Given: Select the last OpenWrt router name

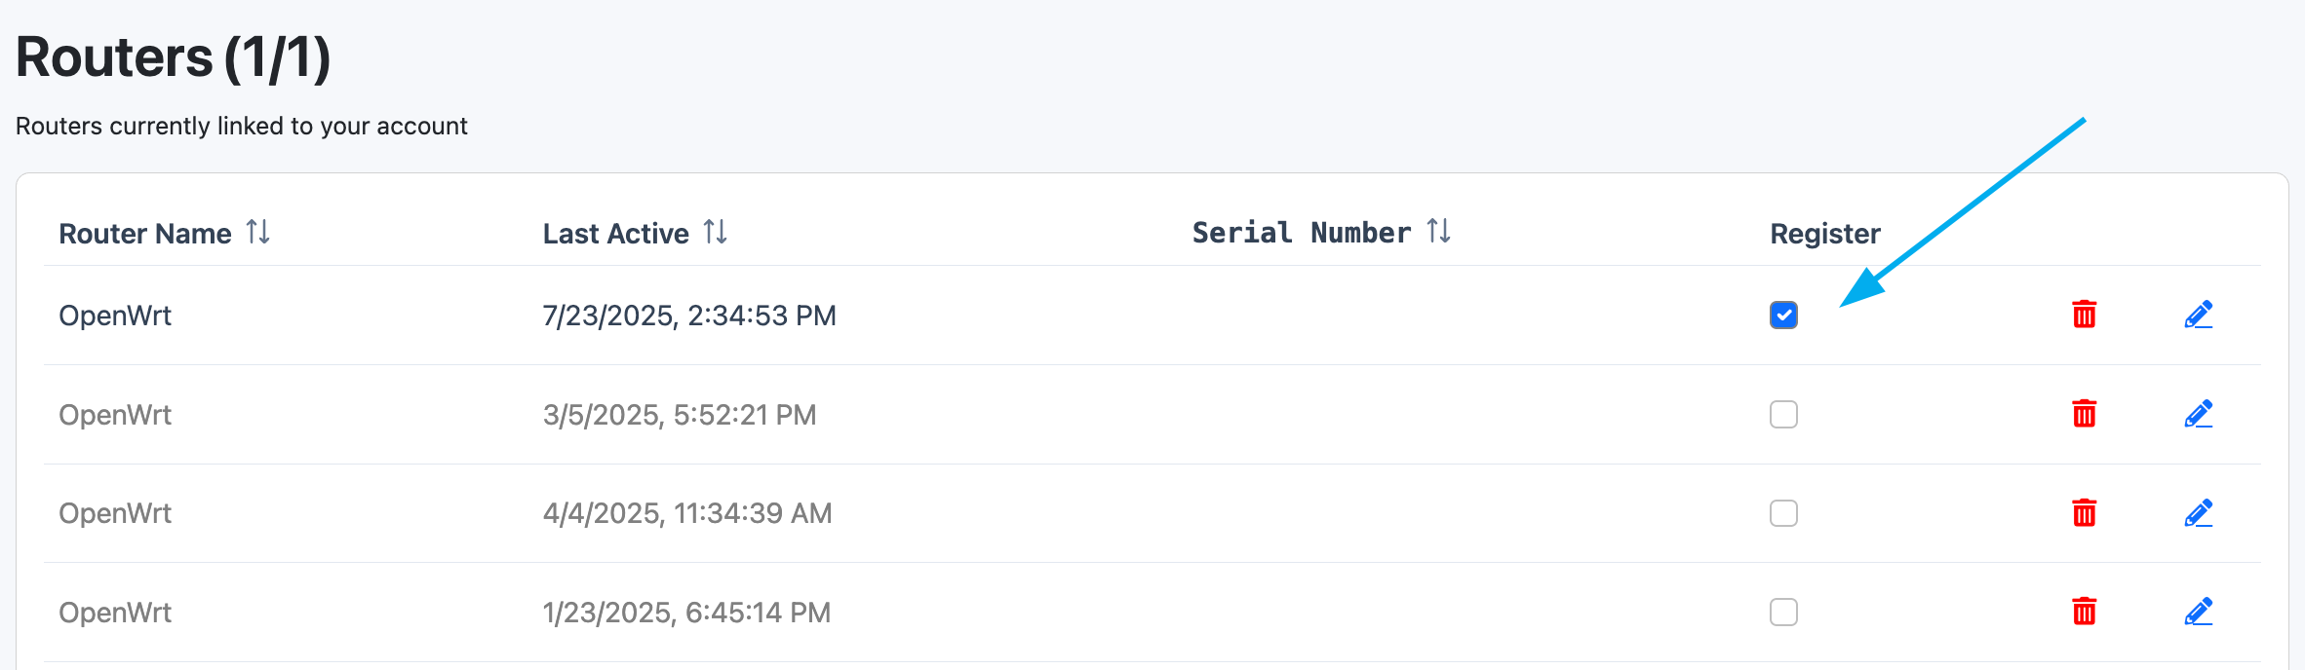Looking at the screenshot, I should click(115, 613).
